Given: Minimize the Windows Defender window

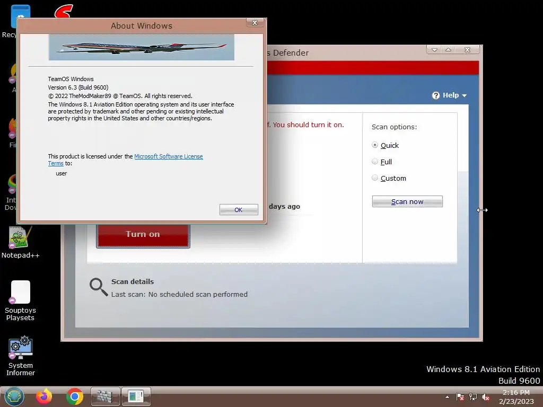Looking at the screenshot, I should click(x=434, y=50).
